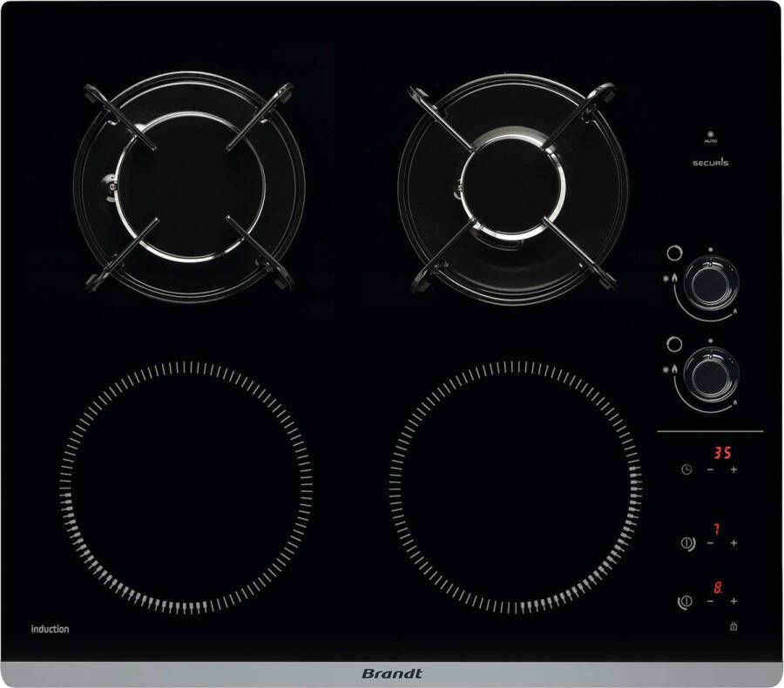Tap the timer clock icon
Image resolution: width=784 pixels, height=688 pixels.
tap(686, 470)
